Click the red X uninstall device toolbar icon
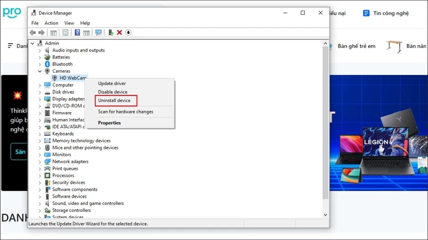 (x=119, y=33)
